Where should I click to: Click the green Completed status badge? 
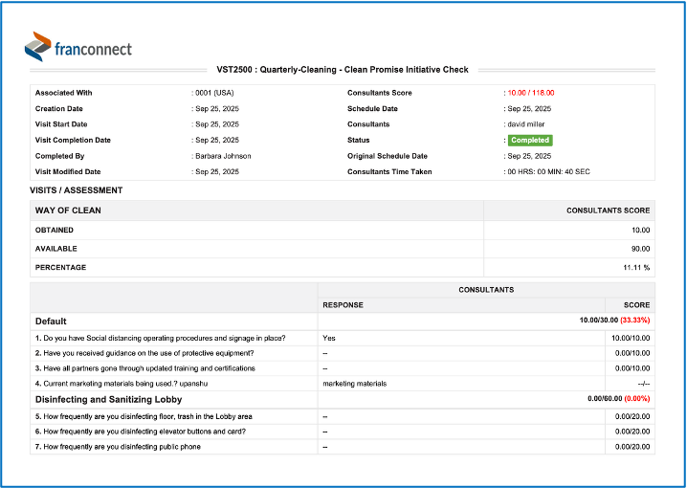pos(529,140)
